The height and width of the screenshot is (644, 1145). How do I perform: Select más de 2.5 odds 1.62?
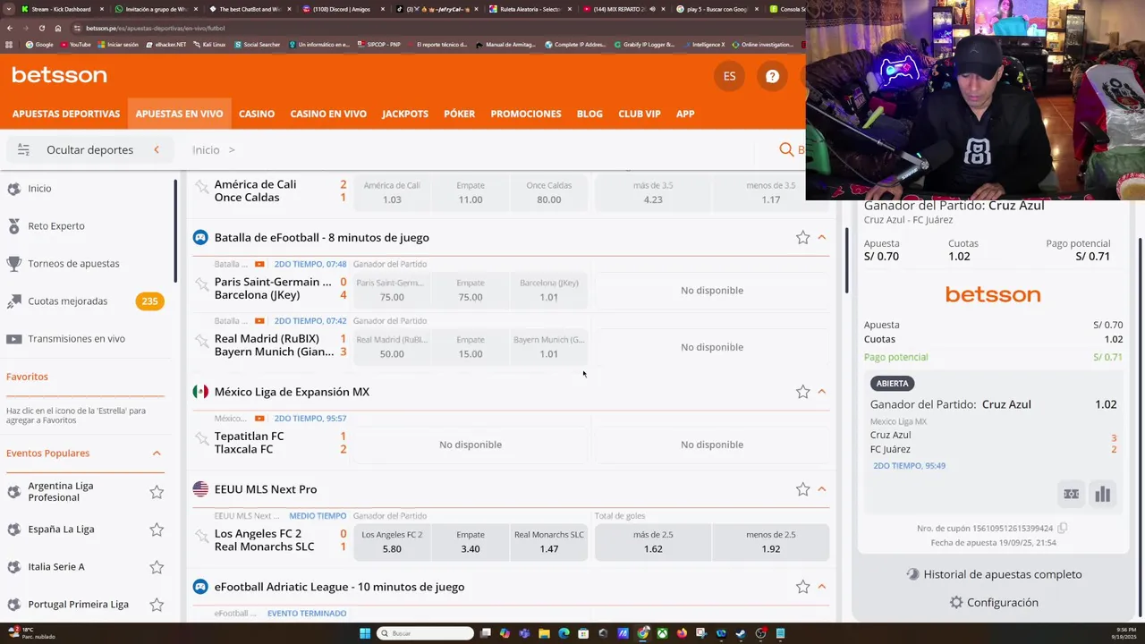click(653, 541)
